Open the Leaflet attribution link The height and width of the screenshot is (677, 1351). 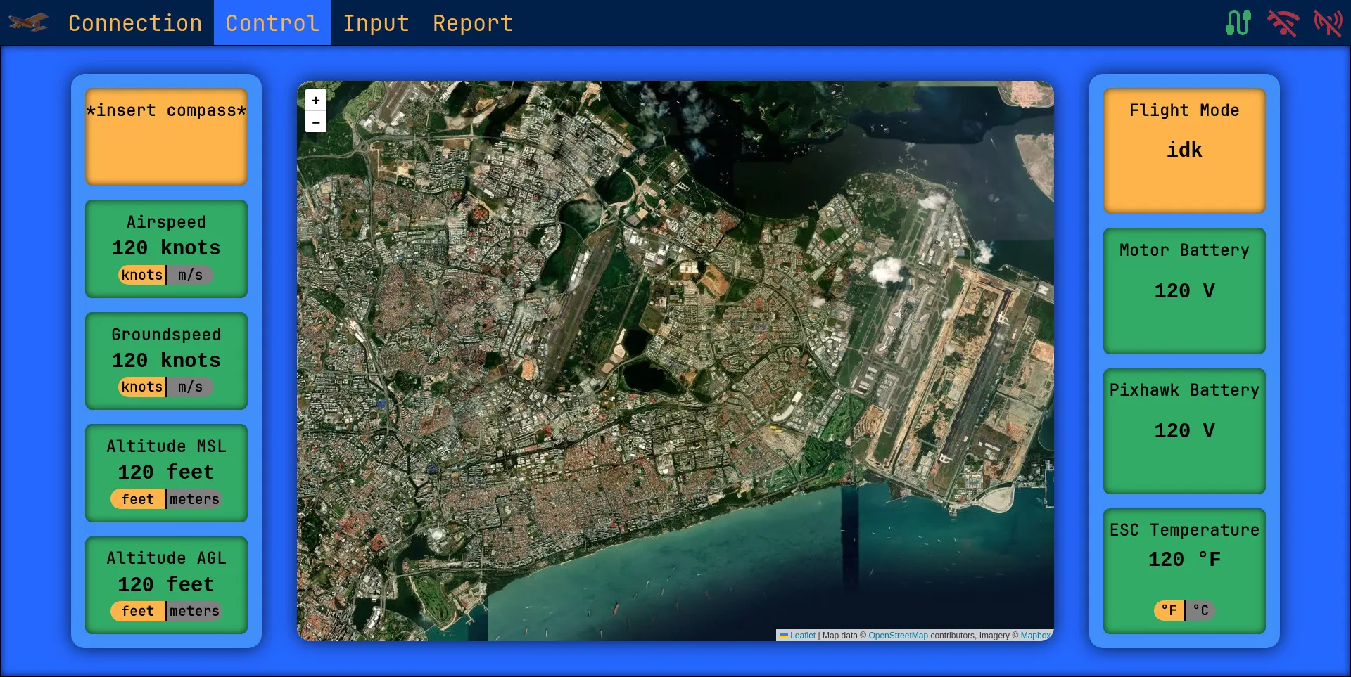point(802,636)
